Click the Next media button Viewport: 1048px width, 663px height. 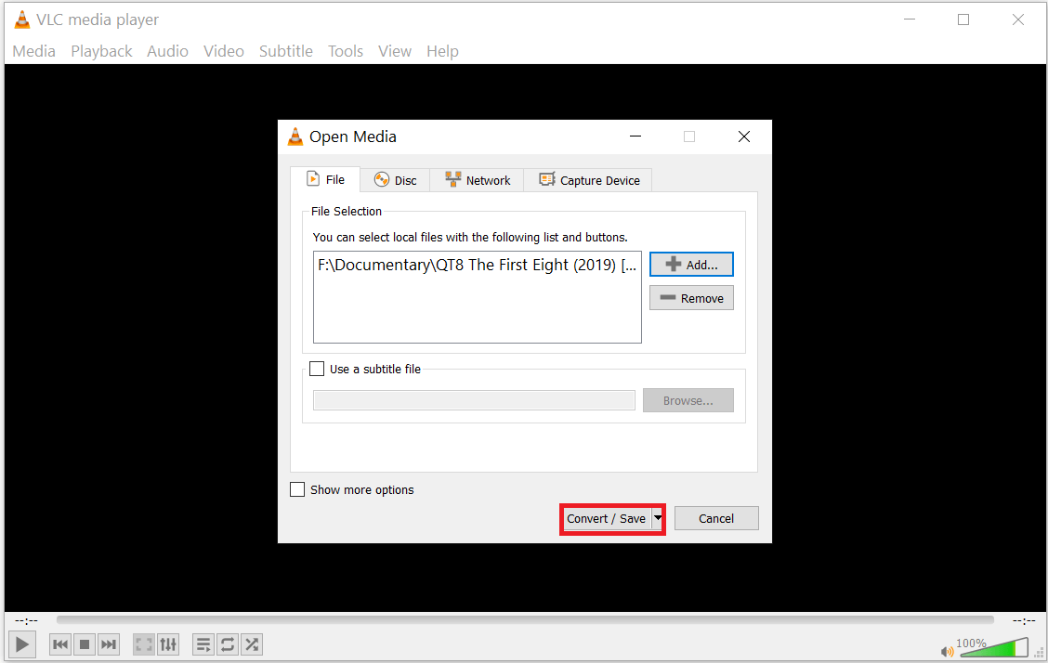109,644
